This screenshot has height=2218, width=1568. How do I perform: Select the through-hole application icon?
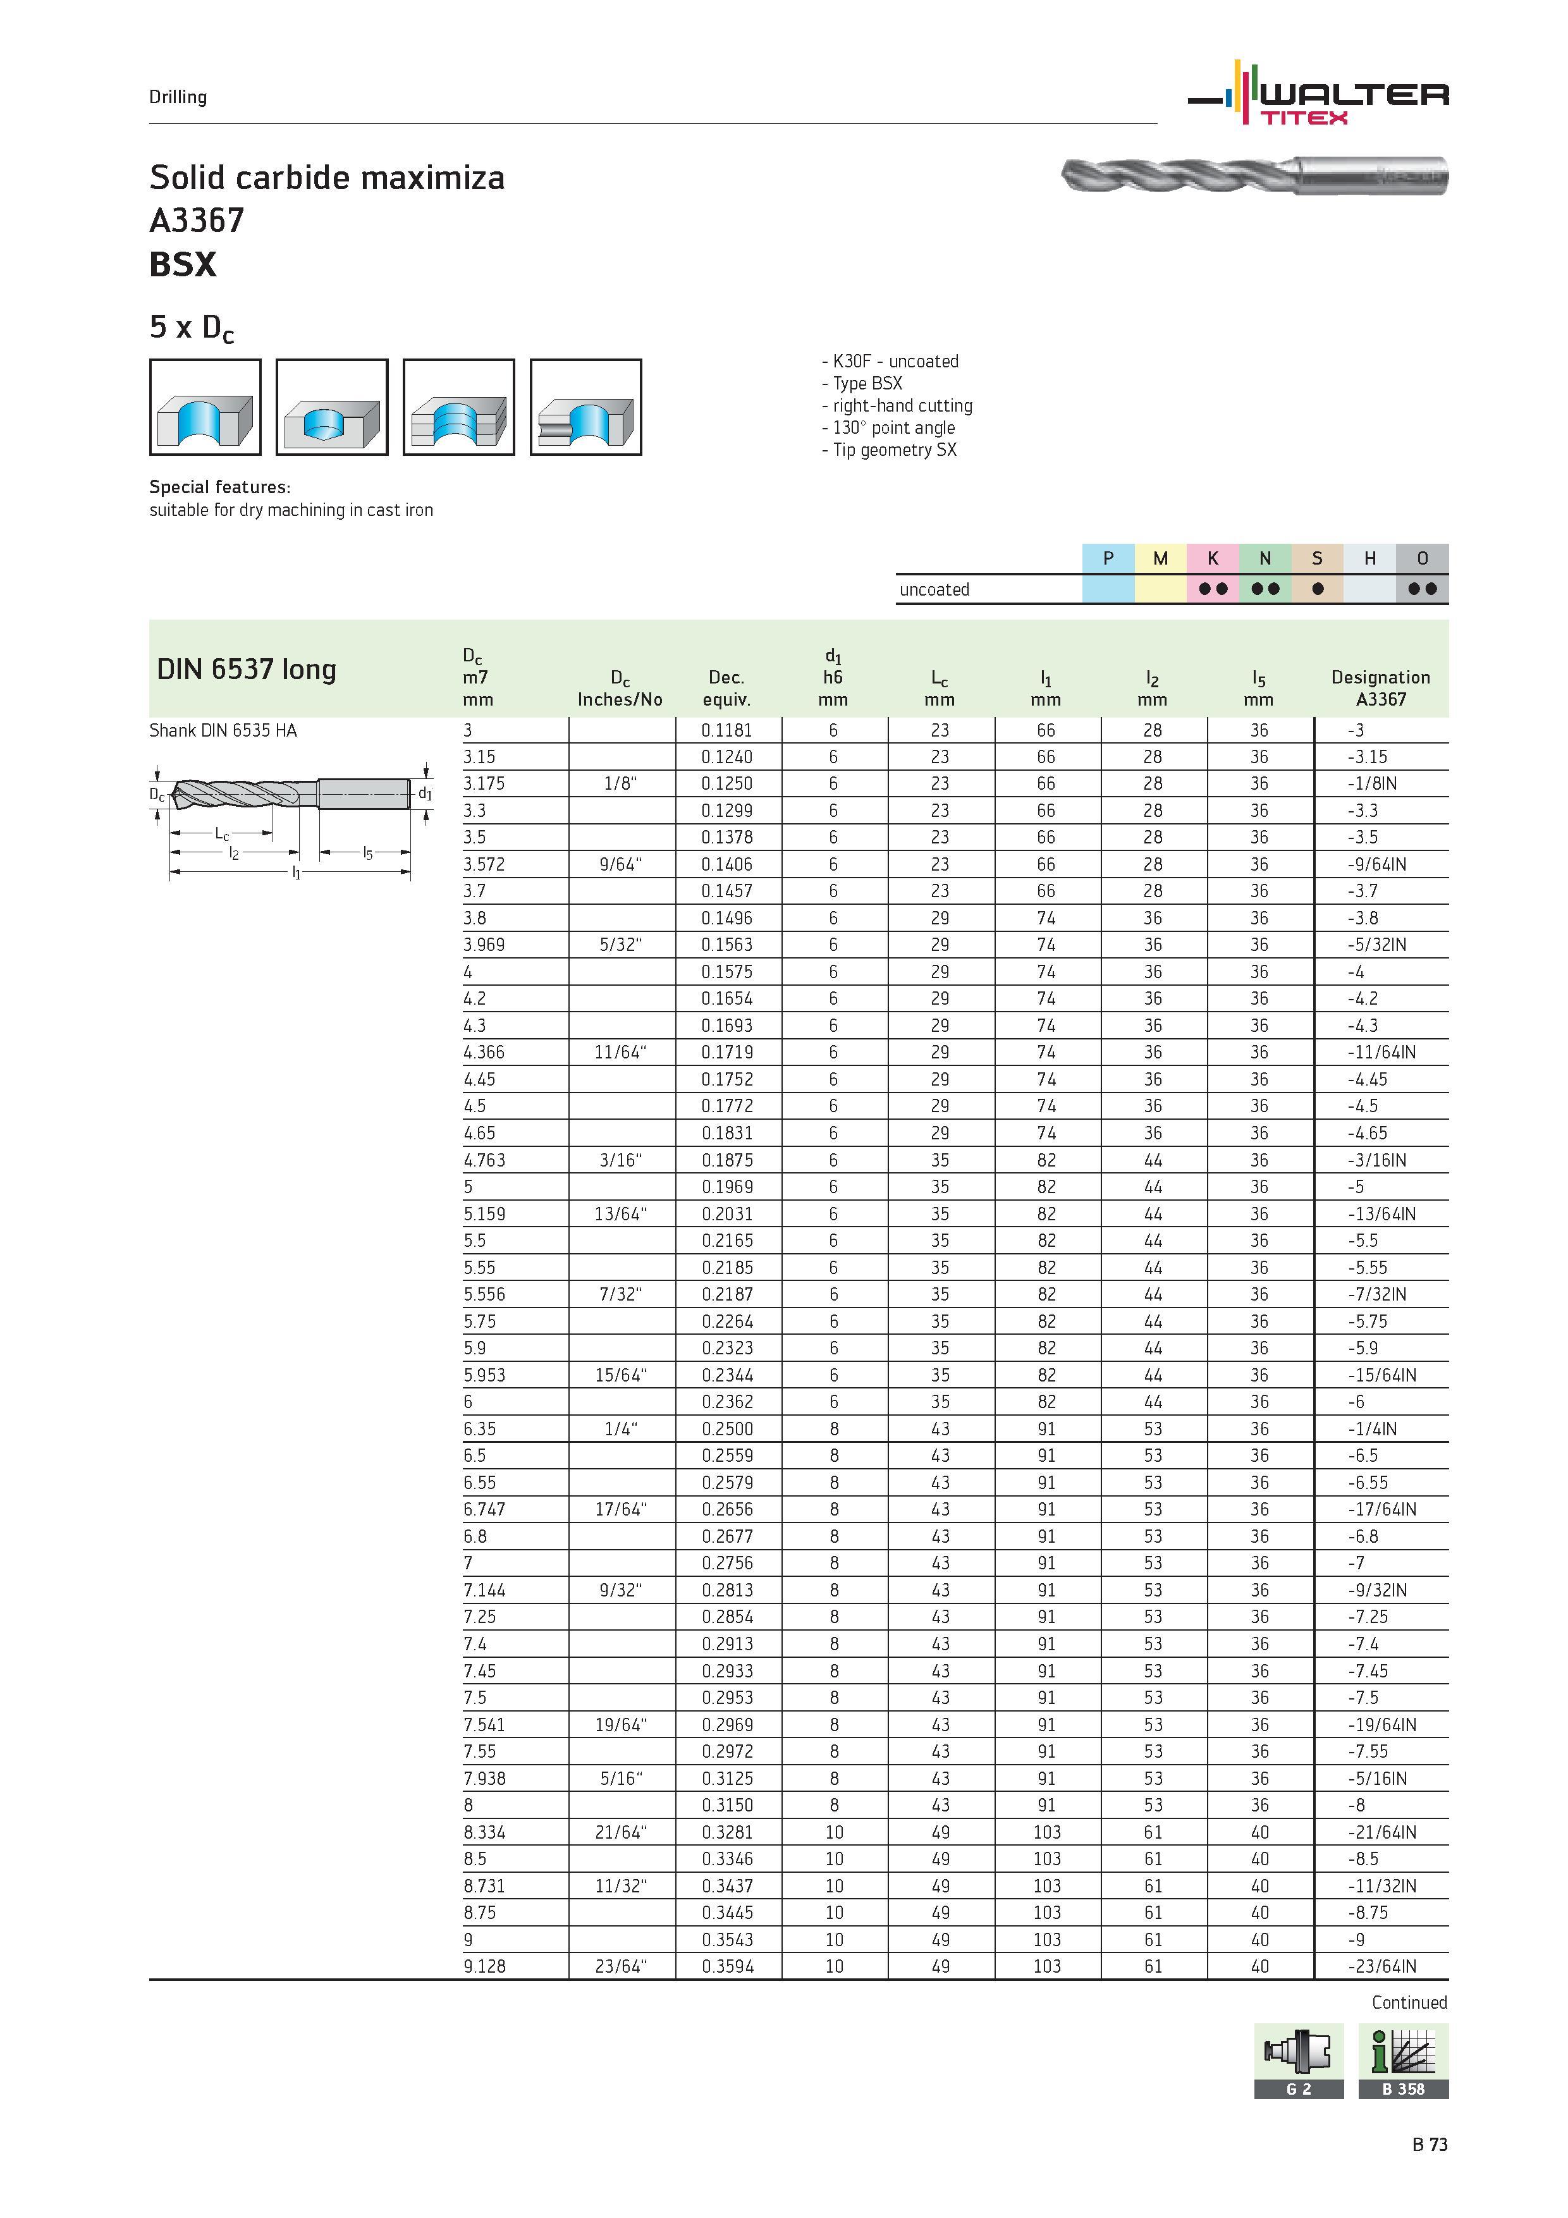pyautogui.click(x=205, y=407)
